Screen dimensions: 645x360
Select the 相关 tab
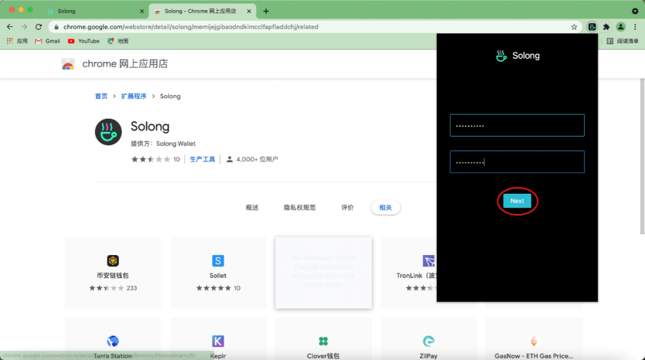(385, 207)
